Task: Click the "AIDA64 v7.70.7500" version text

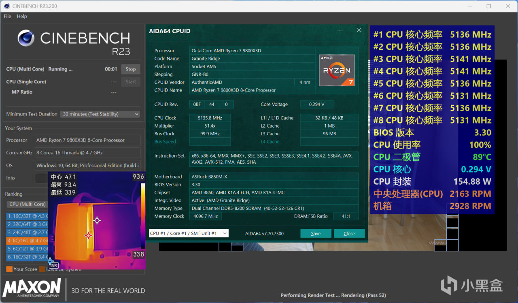Action: 265,234
